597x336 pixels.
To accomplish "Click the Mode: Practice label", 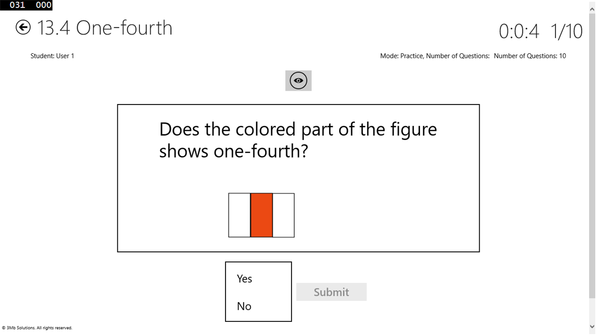I will (x=434, y=56).
